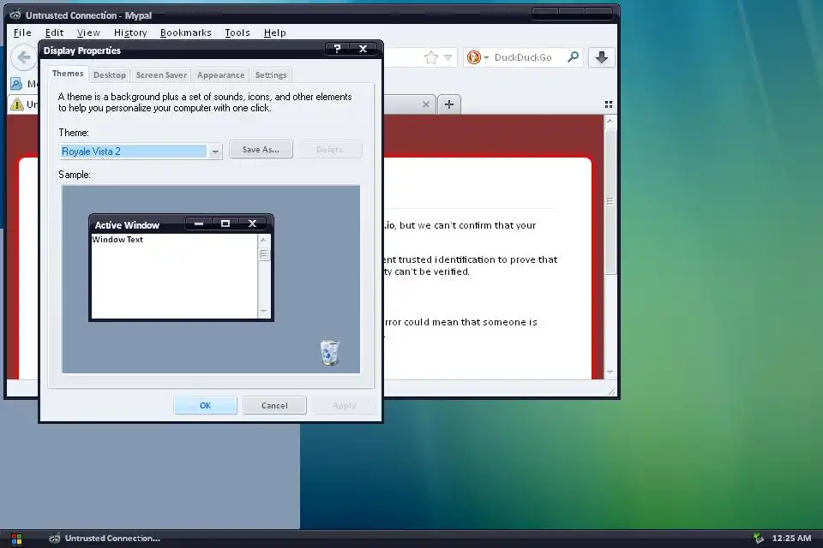The width and height of the screenshot is (823, 548).
Task: Expand the Theme dropdown arrow
Action: click(214, 152)
